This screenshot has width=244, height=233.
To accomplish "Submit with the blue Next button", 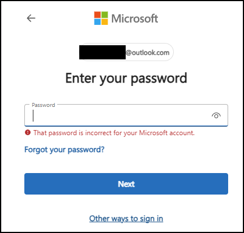I will [126, 184].
